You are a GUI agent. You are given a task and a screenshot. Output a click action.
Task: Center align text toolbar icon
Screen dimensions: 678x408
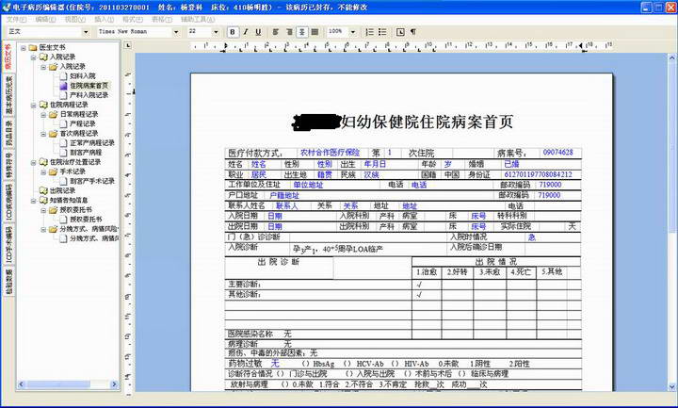click(x=302, y=32)
